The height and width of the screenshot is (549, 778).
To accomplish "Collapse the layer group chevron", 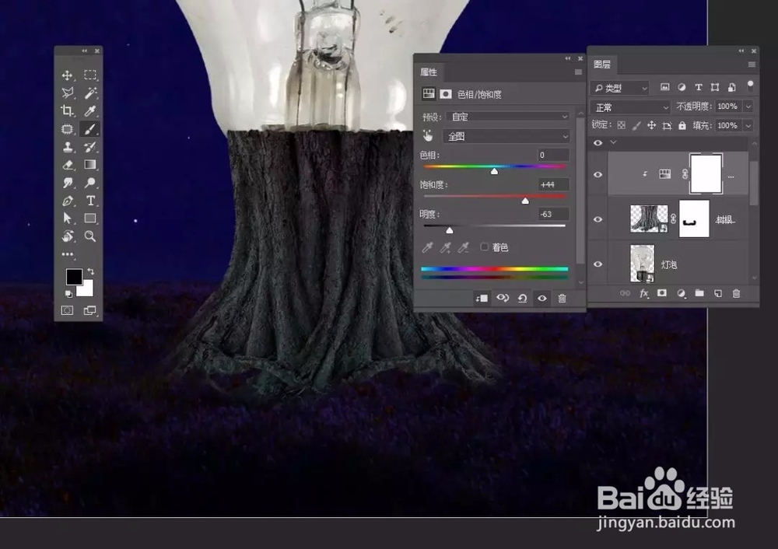I will coord(613,142).
